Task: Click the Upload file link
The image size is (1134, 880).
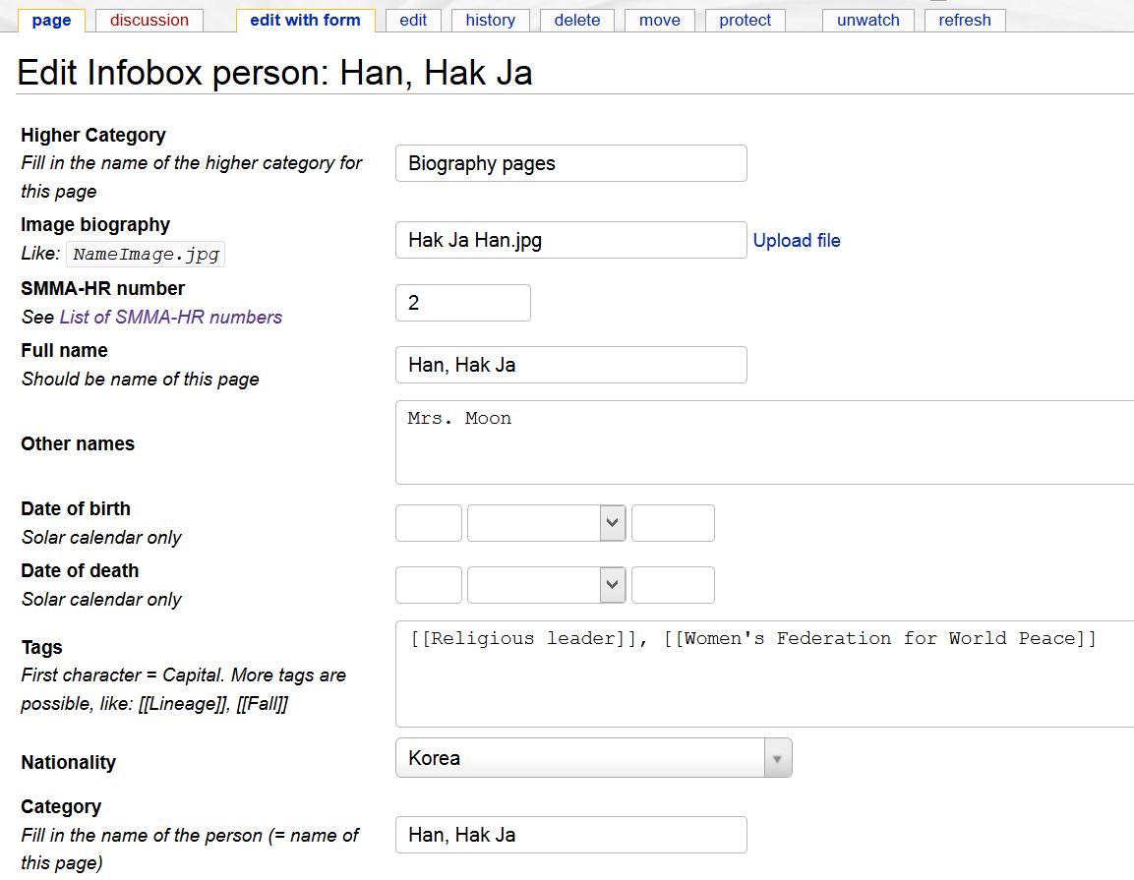Action: coord(797,241)
